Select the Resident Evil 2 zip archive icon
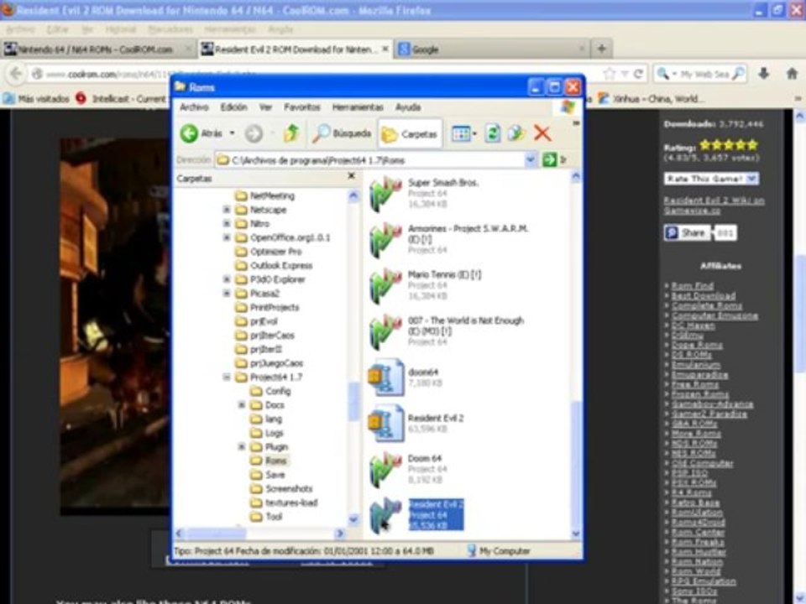This screenshot has width=806, height=604. [385, 423]
